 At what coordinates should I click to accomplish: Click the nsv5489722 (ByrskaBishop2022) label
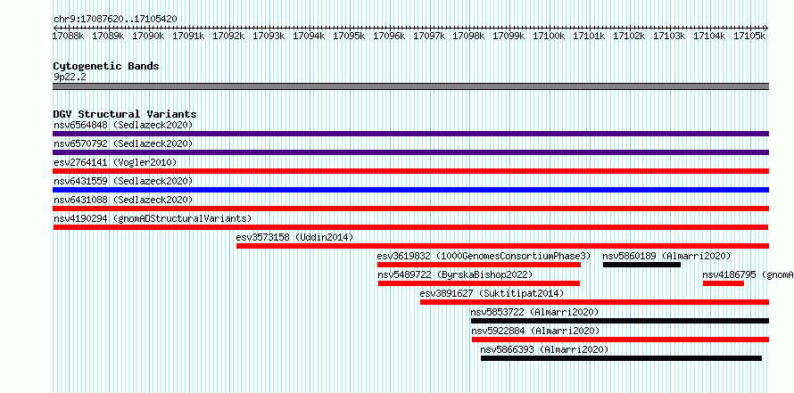tap(455, 274)
